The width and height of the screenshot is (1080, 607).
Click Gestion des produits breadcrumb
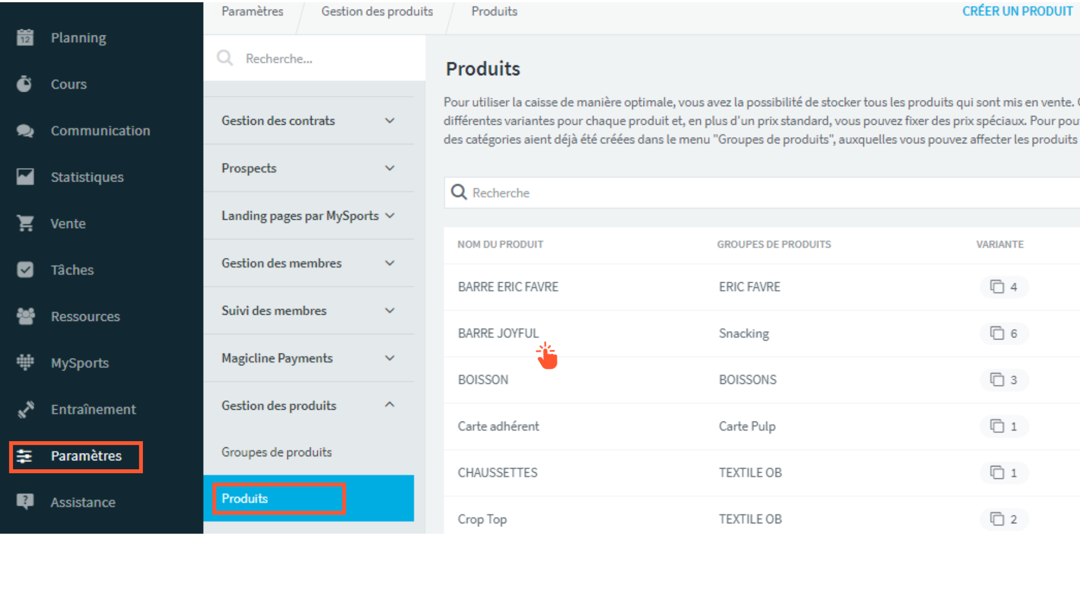(x=377, y=11)
